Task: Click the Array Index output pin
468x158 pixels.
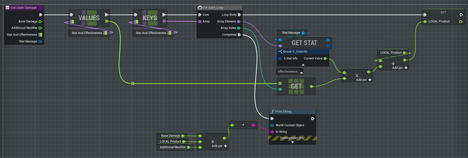Action: tap(239, 28)
